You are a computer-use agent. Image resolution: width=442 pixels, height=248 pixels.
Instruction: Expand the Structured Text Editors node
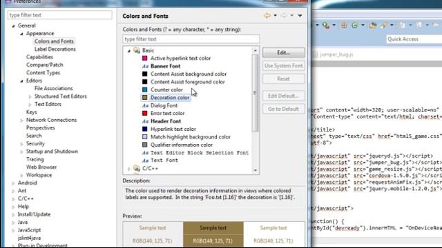click(30, 96)
